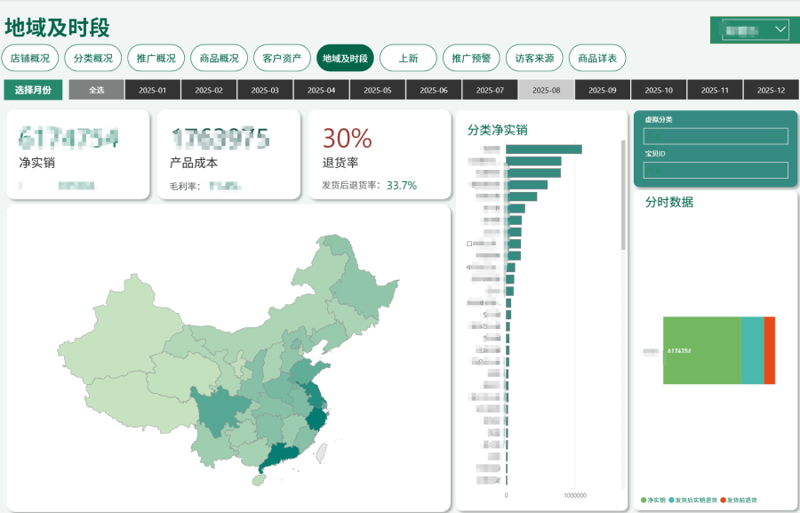
Task: Click the 发货前退货 orange legend dot
Action: (x=723, y=501)
